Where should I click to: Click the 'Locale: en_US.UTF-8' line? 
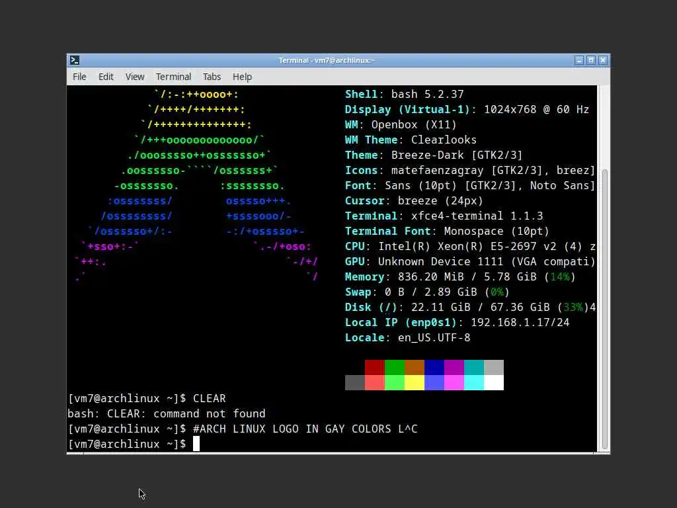[x=407, y=338]
